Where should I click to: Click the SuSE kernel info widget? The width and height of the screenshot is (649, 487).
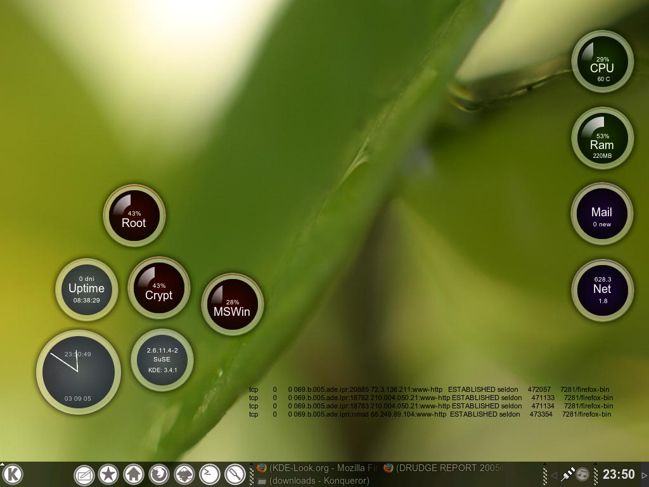click(x=162, y=360)
